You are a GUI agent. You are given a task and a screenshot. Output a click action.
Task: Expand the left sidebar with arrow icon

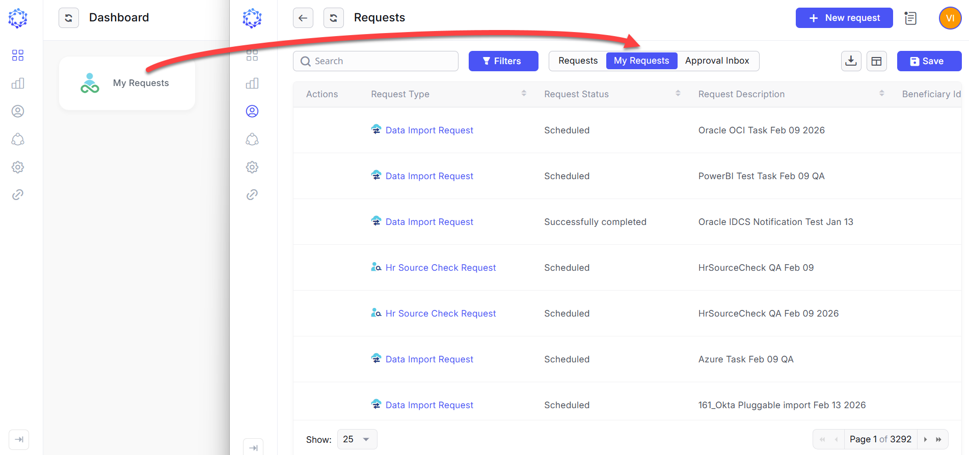tap(19, 439)
